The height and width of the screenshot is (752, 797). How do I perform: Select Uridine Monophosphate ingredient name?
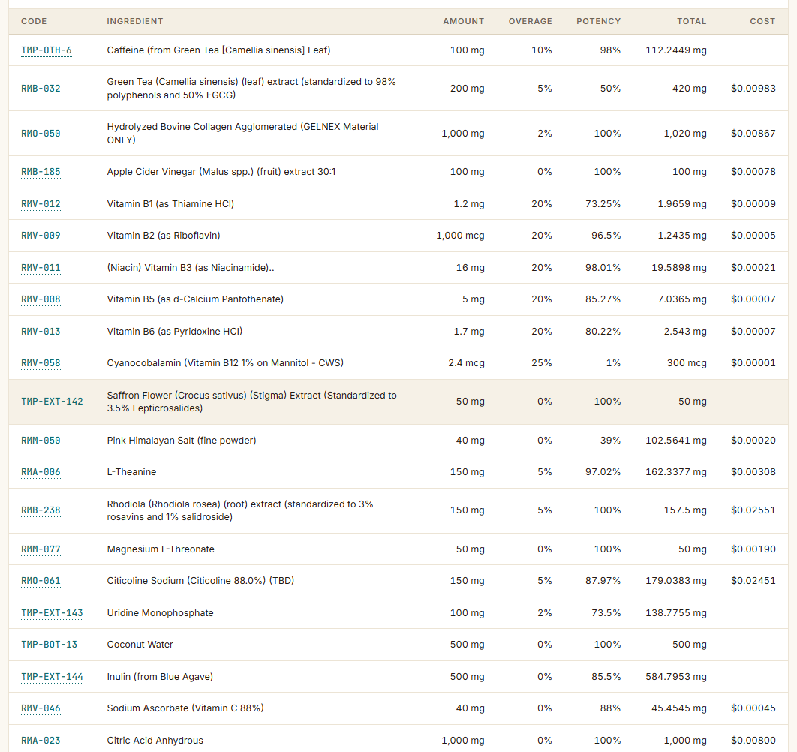pos(160,613)
